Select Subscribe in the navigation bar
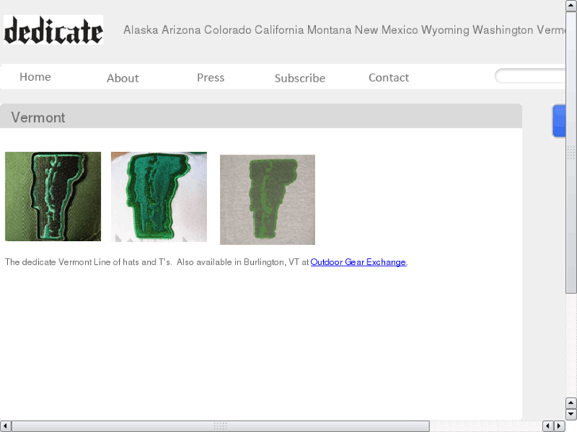 (x=300, y=78)
